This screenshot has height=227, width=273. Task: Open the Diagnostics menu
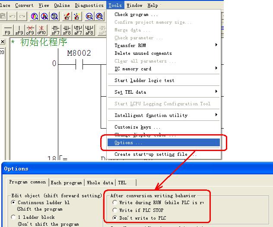[x=89, y=6]
